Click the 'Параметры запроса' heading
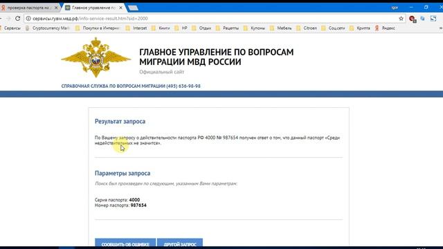443x249 pixels. coord(123,173)
